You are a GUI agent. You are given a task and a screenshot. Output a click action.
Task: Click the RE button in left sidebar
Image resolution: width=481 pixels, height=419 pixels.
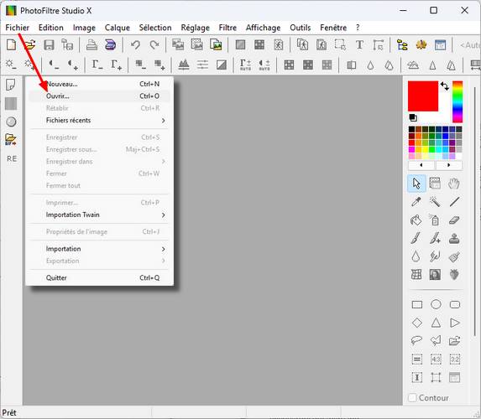(x=12, y=158)
